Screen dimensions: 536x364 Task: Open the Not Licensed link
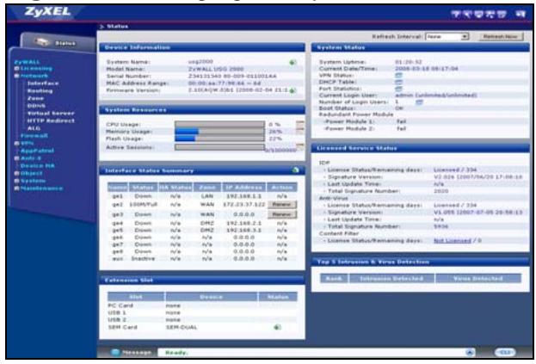point(453,241)
